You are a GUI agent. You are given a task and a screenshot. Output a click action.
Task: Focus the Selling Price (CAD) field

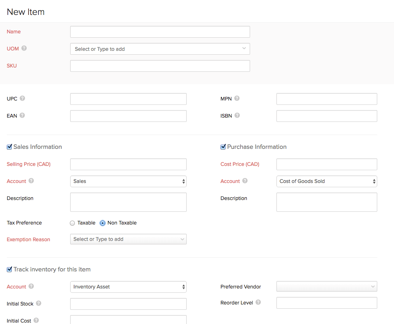tap(128, 164)
